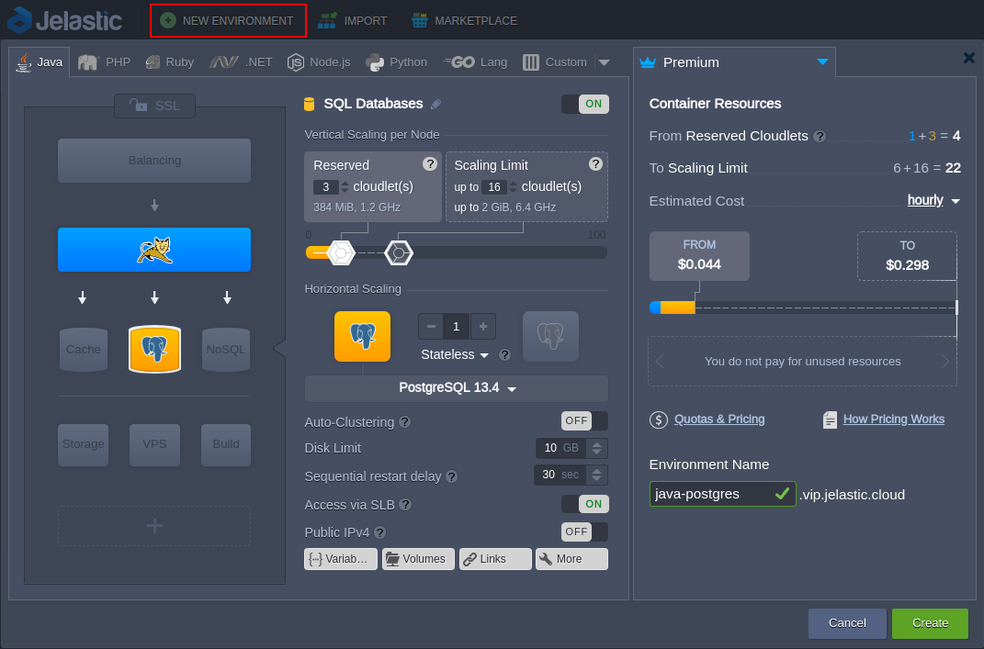The image size is (984, 649).
Task: Switch to the Python tab
Action: [x=397, y=62]
